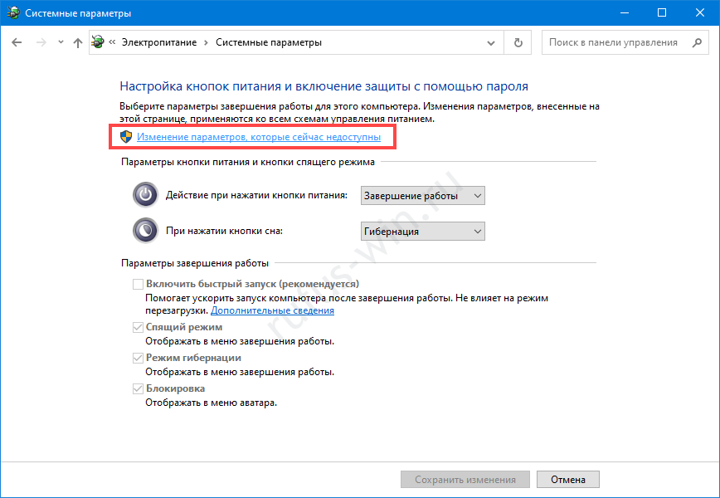Open the recent locations dropdown arrow
720x498 pixels.
pos(61,42)
